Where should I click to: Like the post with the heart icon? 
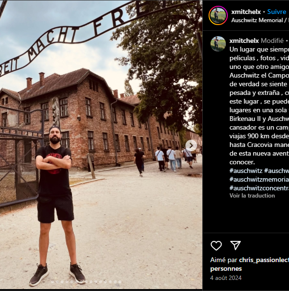(216, 246)
